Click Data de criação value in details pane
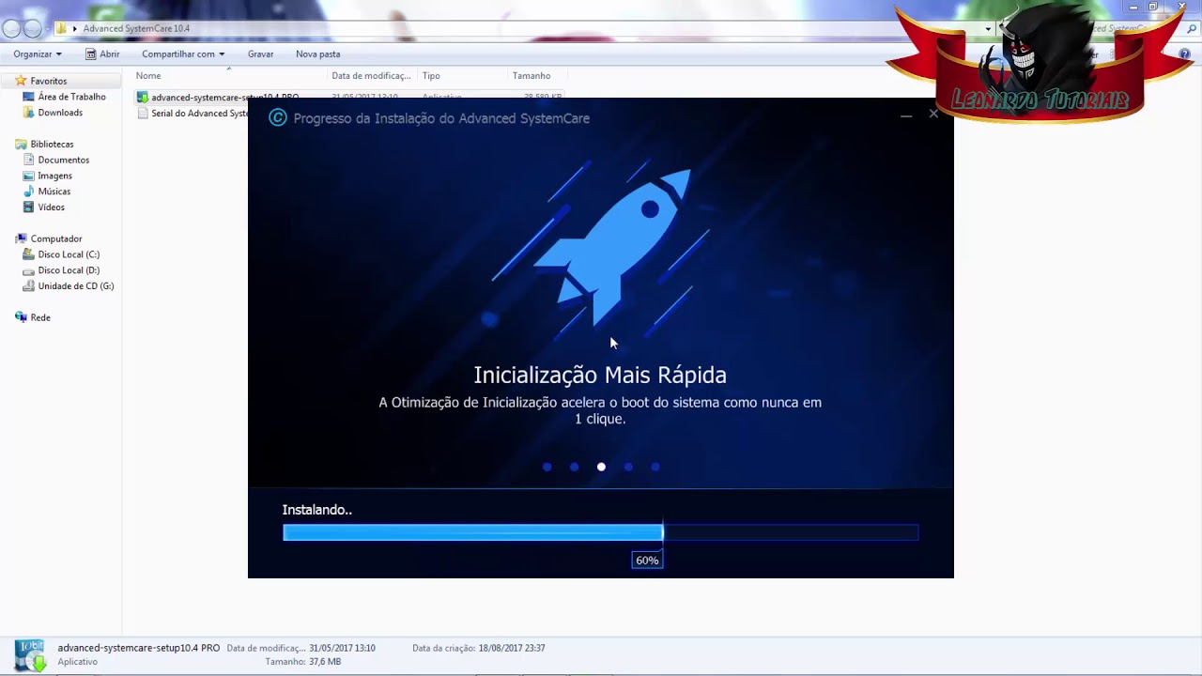 pyautogui.click(x=512, y=648)
